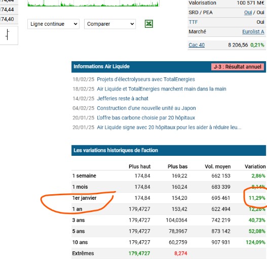Click the 18/02/25 date beside 'Projets d'électrolyseurs'

(x=84, y=79)
